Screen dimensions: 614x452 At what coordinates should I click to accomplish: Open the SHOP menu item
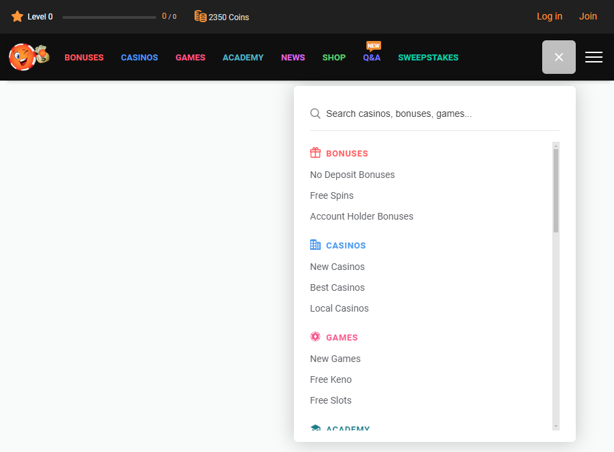pyautogui.click(x=334, y=58)
